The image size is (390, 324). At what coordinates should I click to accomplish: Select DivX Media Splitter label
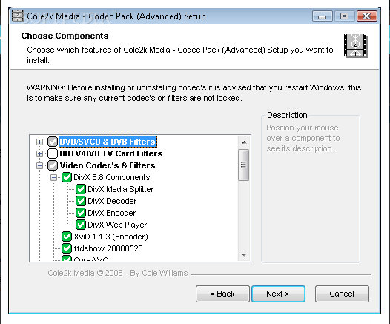click(120, 189)
